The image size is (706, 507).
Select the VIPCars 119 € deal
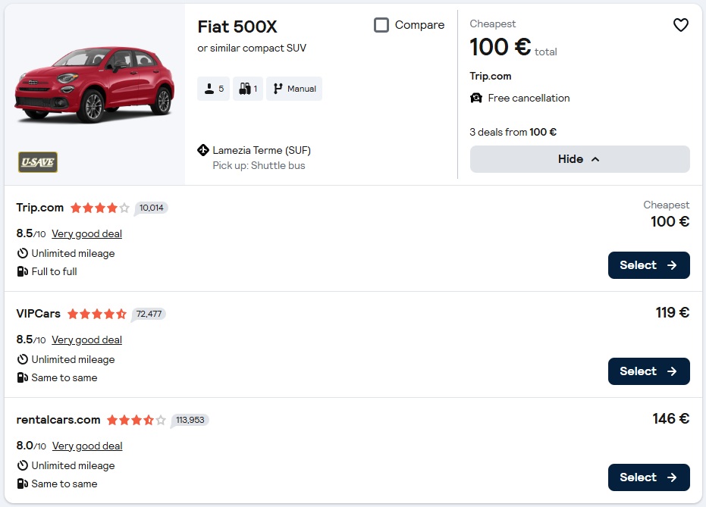[648, 371]
